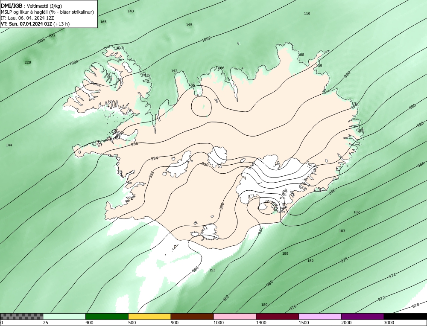Click the CAPE value '119'
Screen dimensions: 427x326
tap(307, 14)
